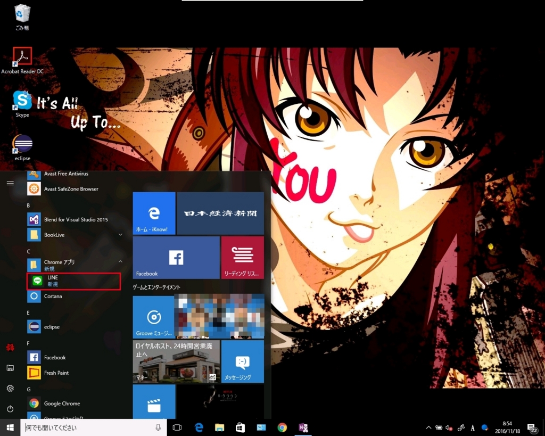The image size is (545, 436).
Task: Open the Chrome アプリ folder entry
Action: click(73, 265)
